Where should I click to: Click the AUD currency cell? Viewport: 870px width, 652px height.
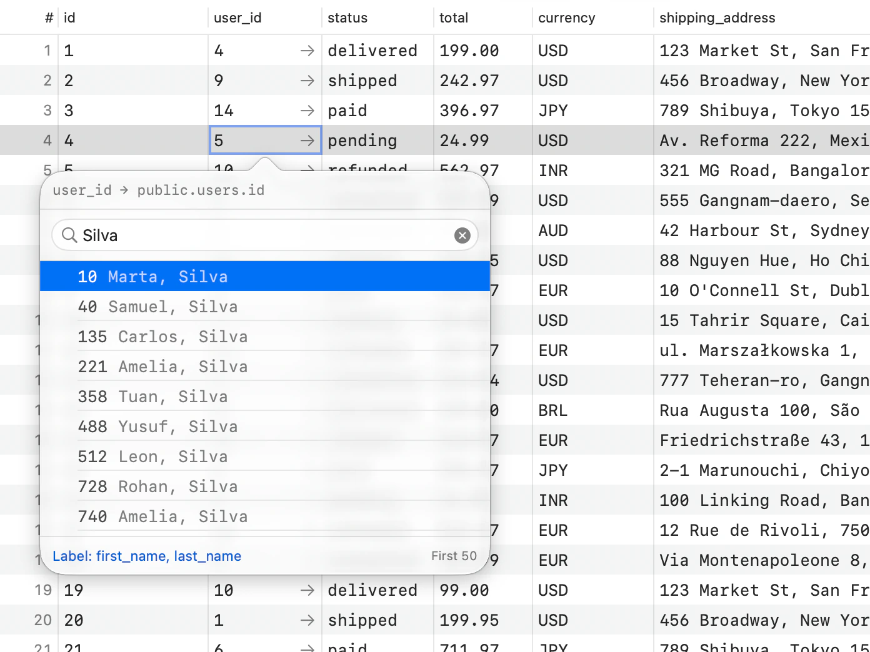[593, 230]
